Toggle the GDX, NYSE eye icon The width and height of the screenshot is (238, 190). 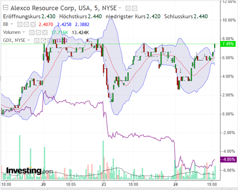[37, 41]
